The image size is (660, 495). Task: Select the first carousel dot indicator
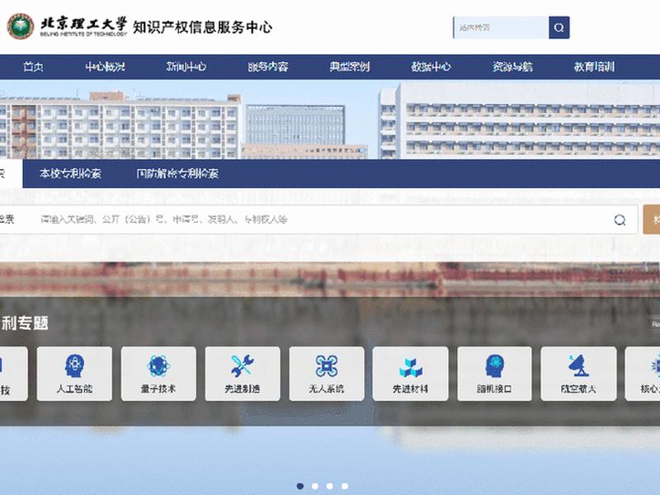300,486
